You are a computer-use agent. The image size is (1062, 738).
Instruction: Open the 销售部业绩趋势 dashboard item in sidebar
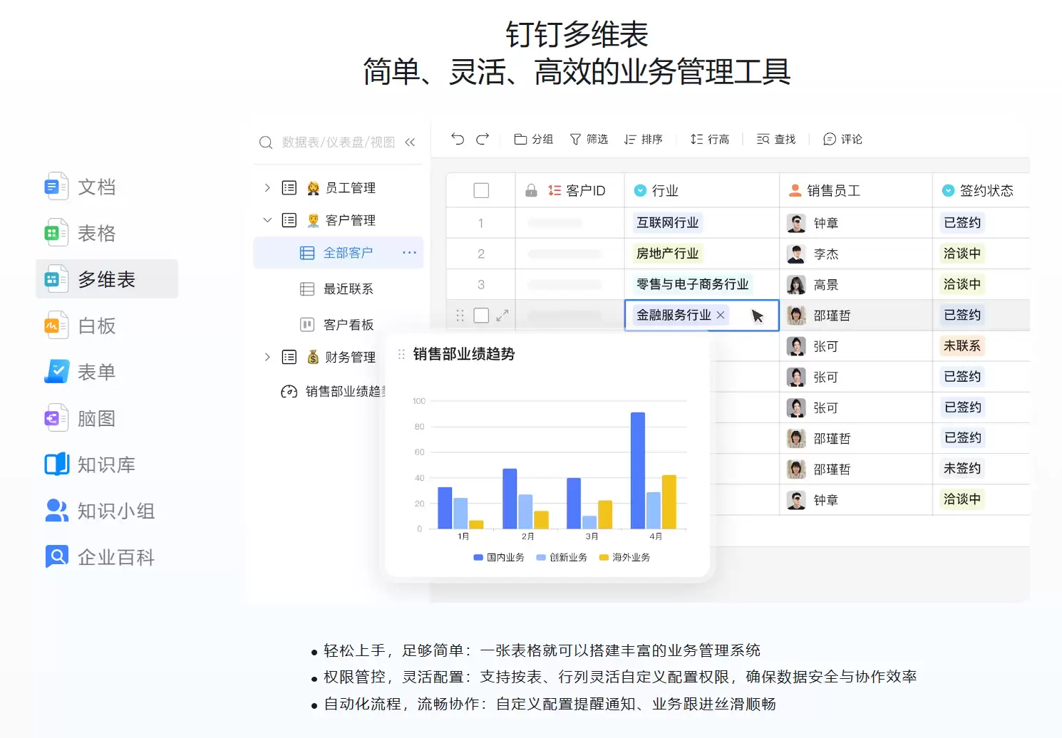tap(334, 391)
